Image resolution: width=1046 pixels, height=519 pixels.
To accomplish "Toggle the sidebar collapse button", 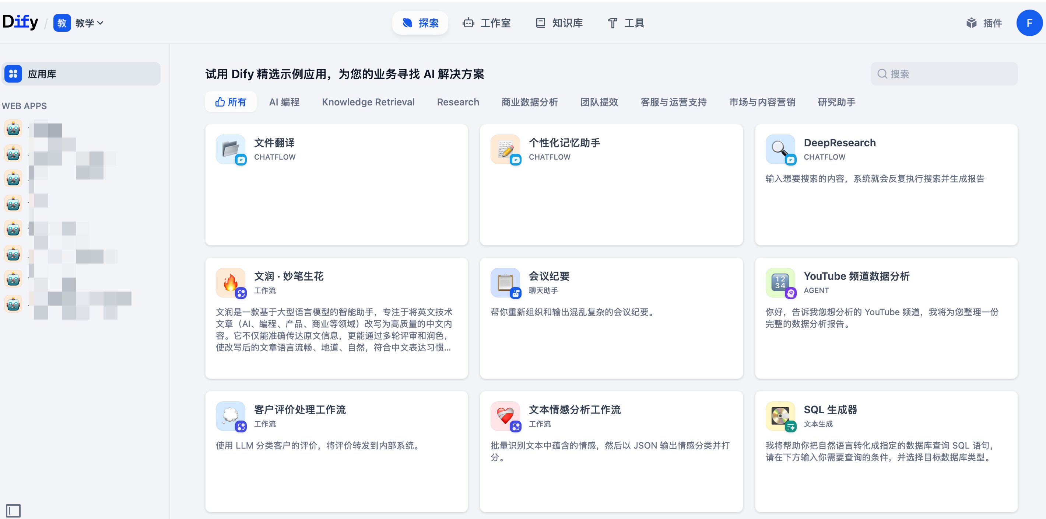I will [x=13, y=511].
